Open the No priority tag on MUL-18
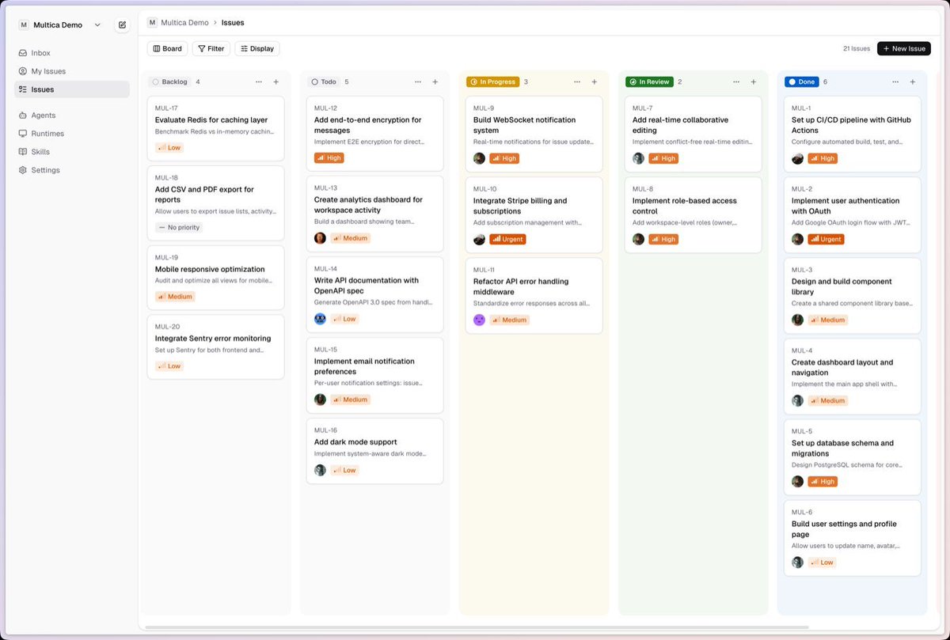 pyautogui.click(x=179, y=227)
